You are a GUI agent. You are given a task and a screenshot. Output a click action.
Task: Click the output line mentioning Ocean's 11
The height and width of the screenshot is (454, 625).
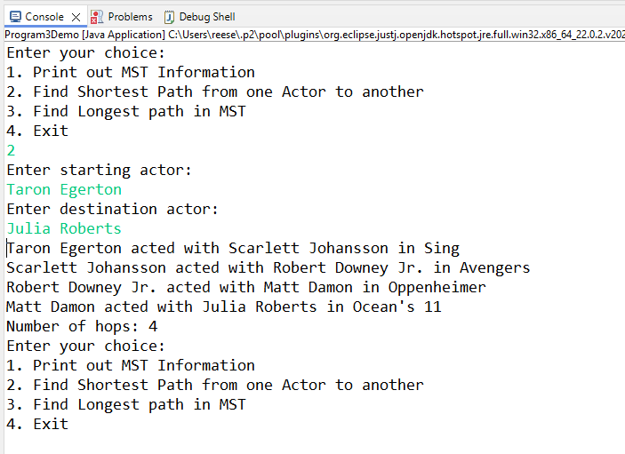pyautogui.click(x=223, y=307)
